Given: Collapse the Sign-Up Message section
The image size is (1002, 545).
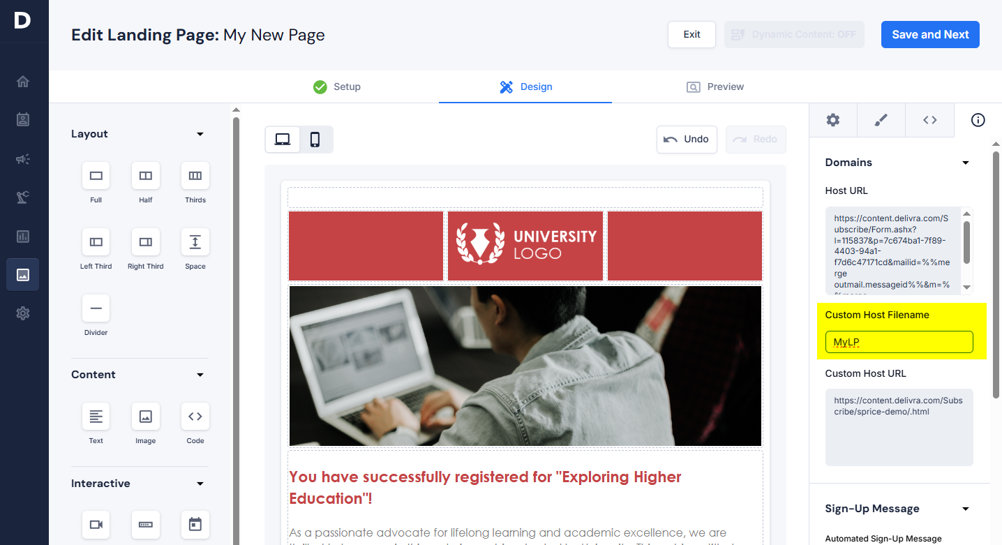Looking at the screenshot, I should point(966,509).
